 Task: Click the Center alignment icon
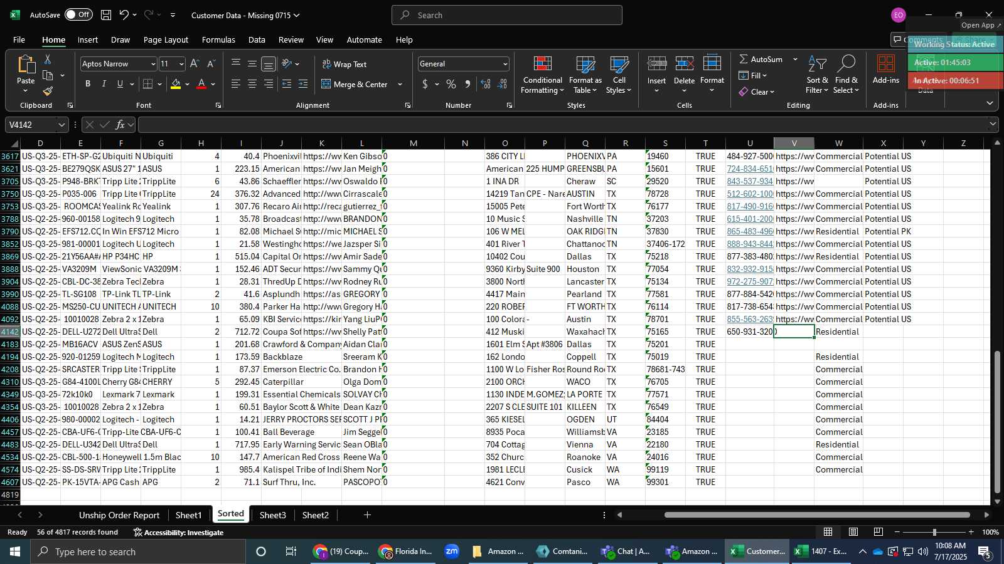point(252,84)
